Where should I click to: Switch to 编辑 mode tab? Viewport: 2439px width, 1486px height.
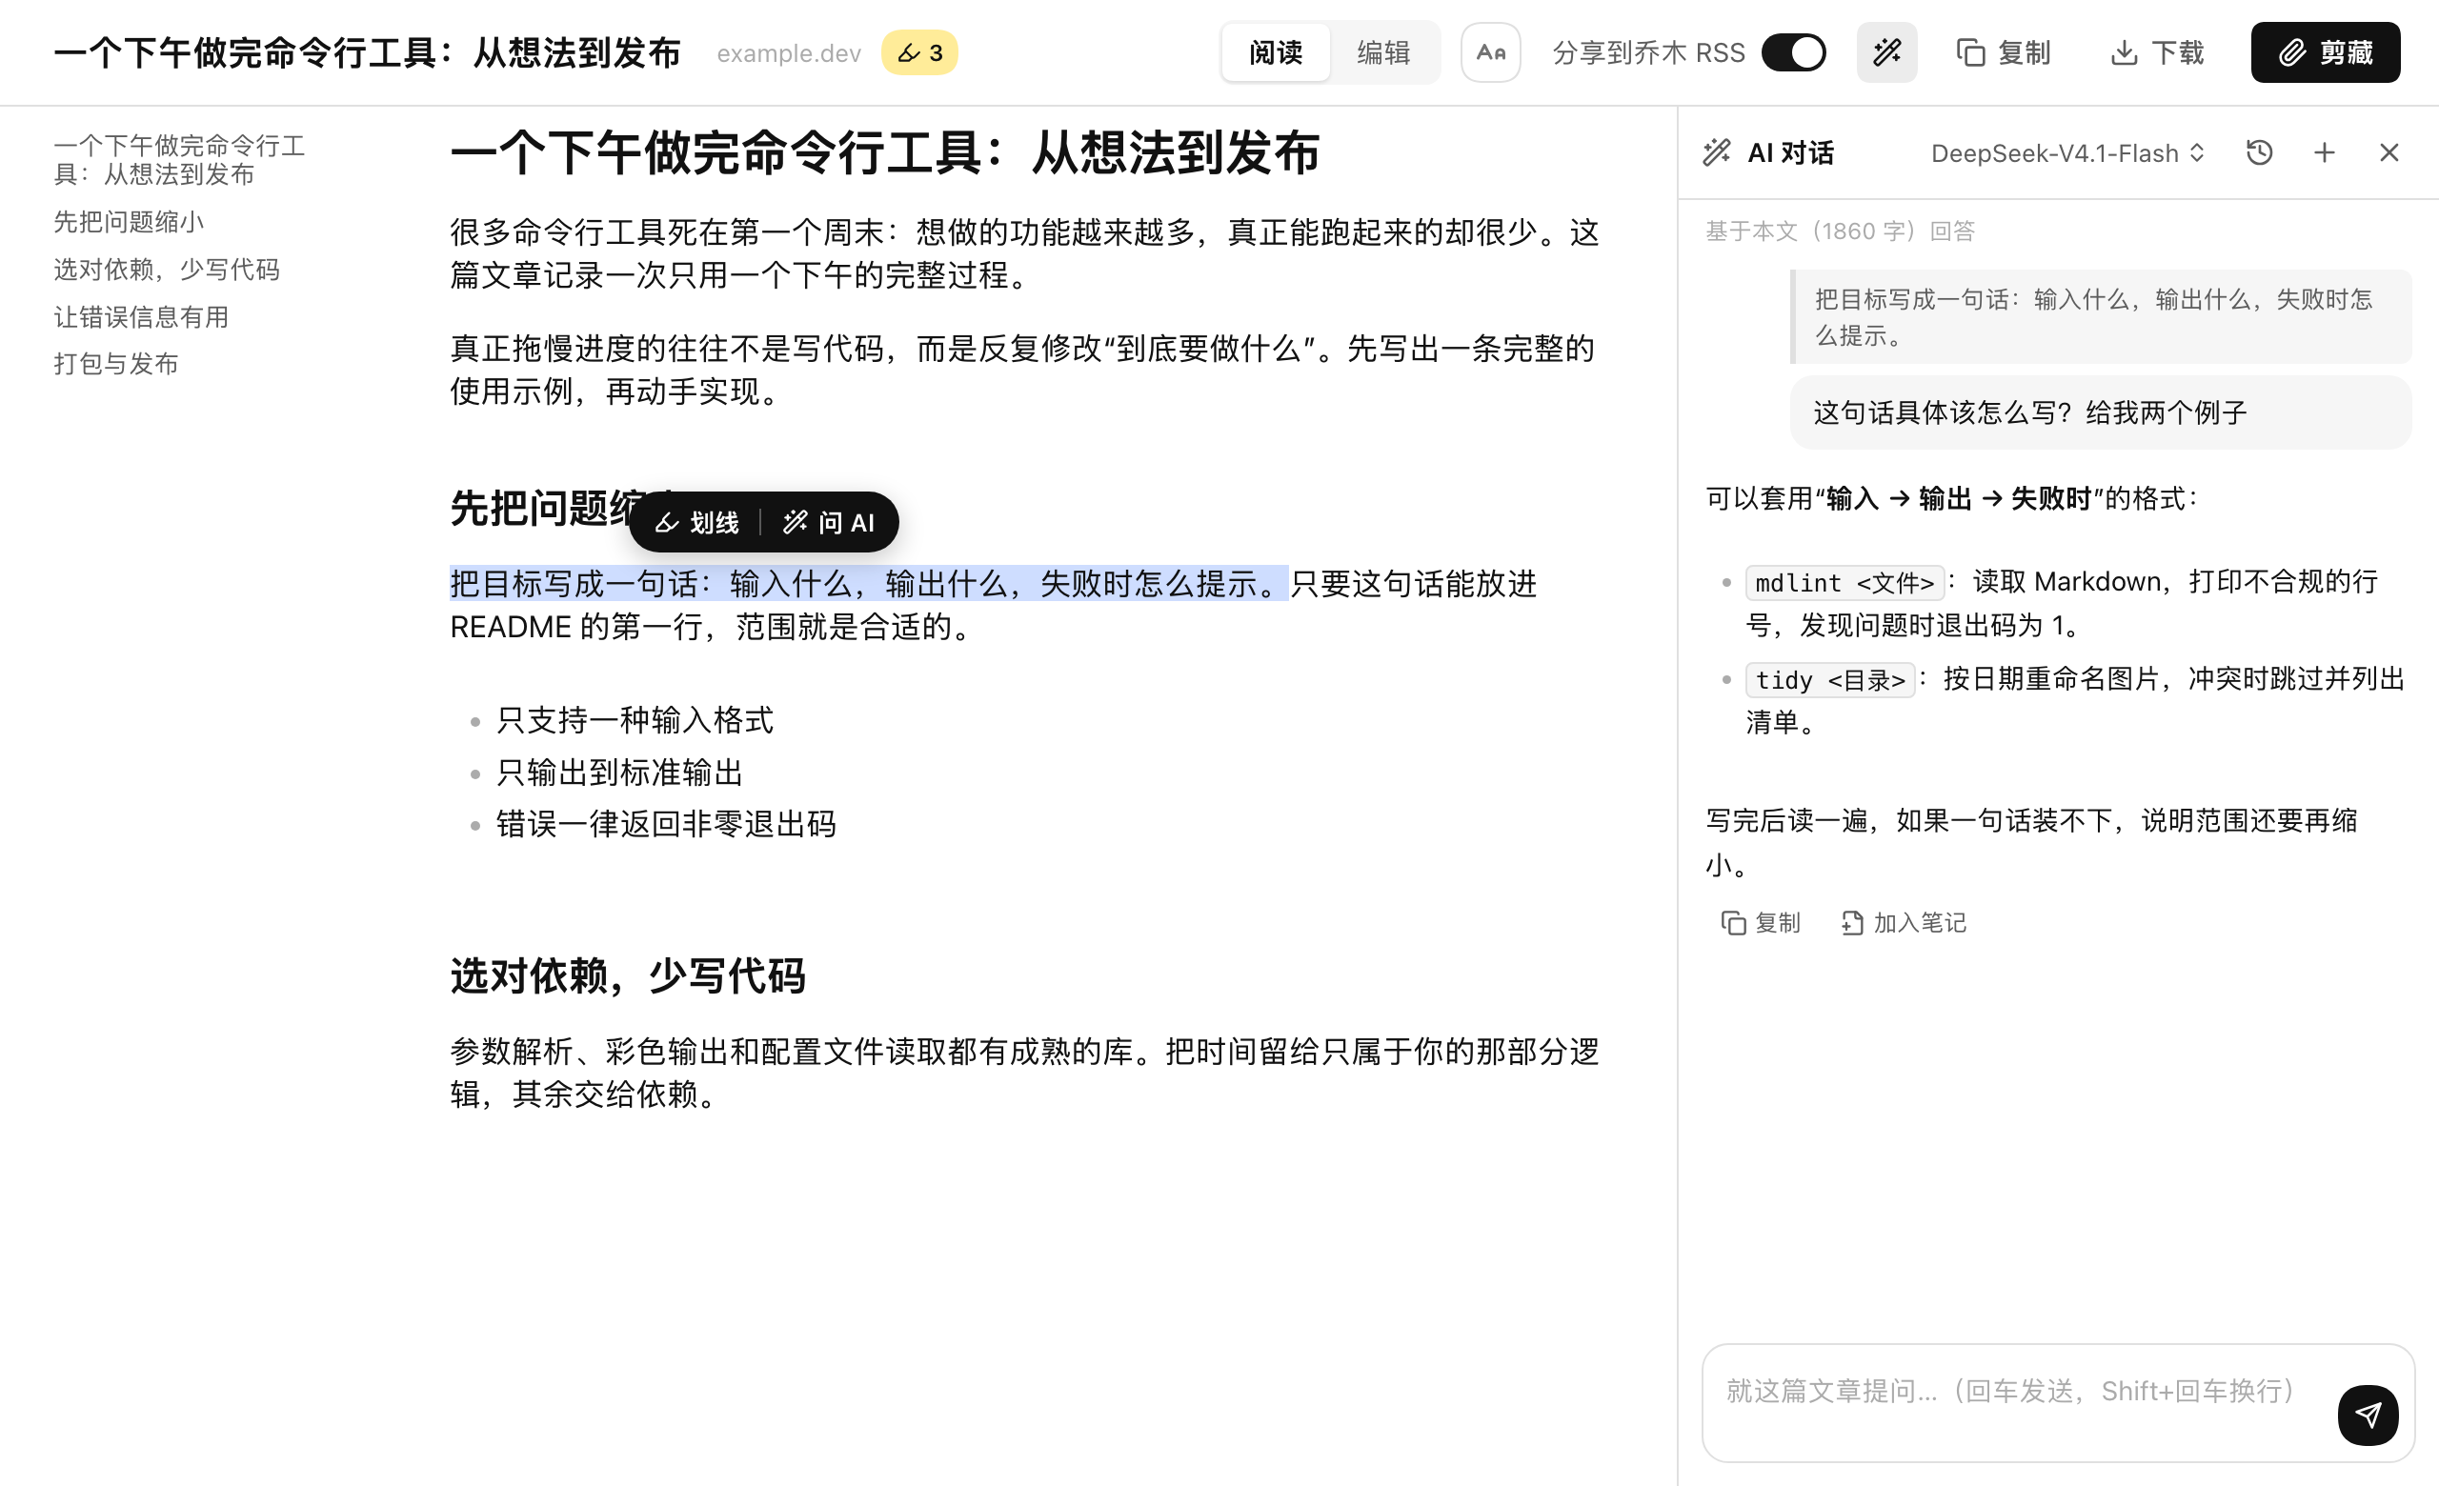[x=1381, y=52]
